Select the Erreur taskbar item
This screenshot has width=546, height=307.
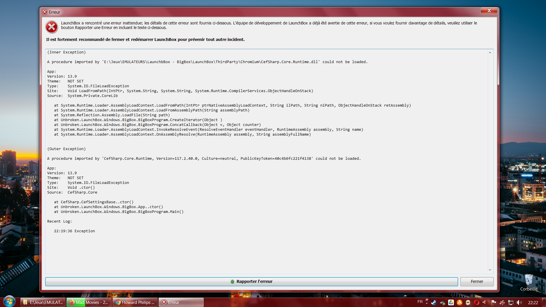(x=181, y=302)
